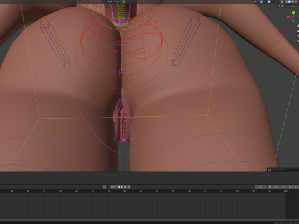Viewport: 299px width, 224px height.
Task: Toggle viewport gizmos display
Action: (x=262, y=2)
